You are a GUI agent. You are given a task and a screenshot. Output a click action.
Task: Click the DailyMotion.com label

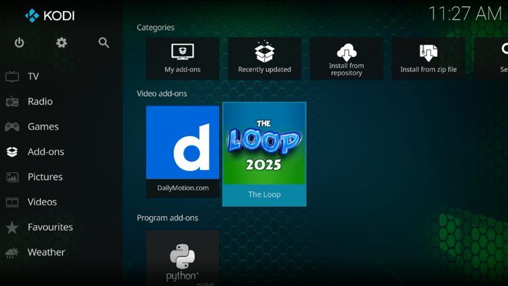pyautogui.click(x=183, y=188)
